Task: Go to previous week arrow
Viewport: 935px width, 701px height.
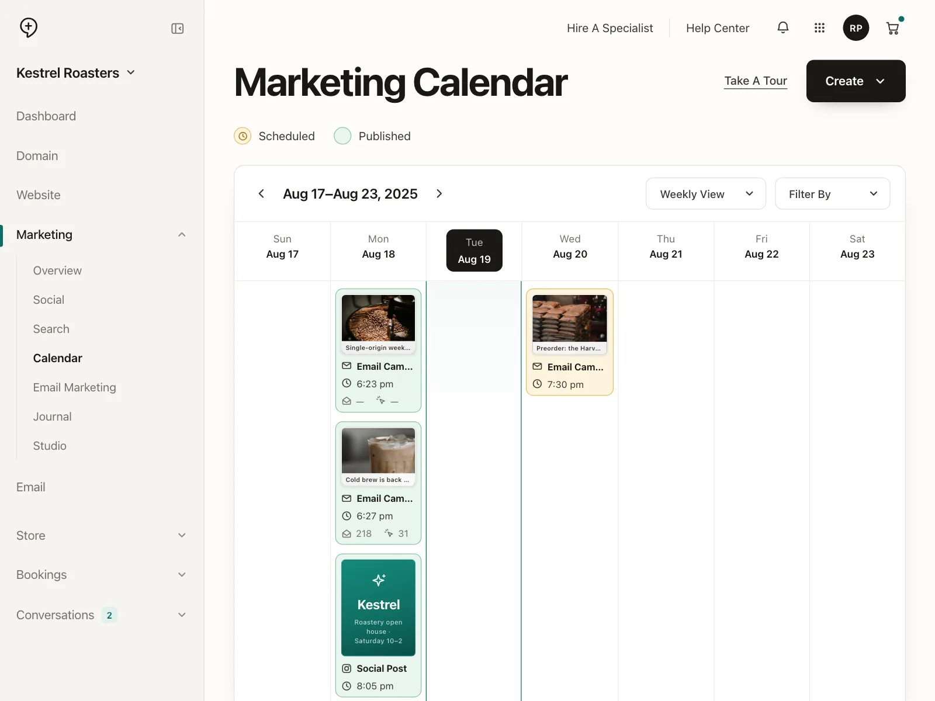Action: click(x=261, y=193)
